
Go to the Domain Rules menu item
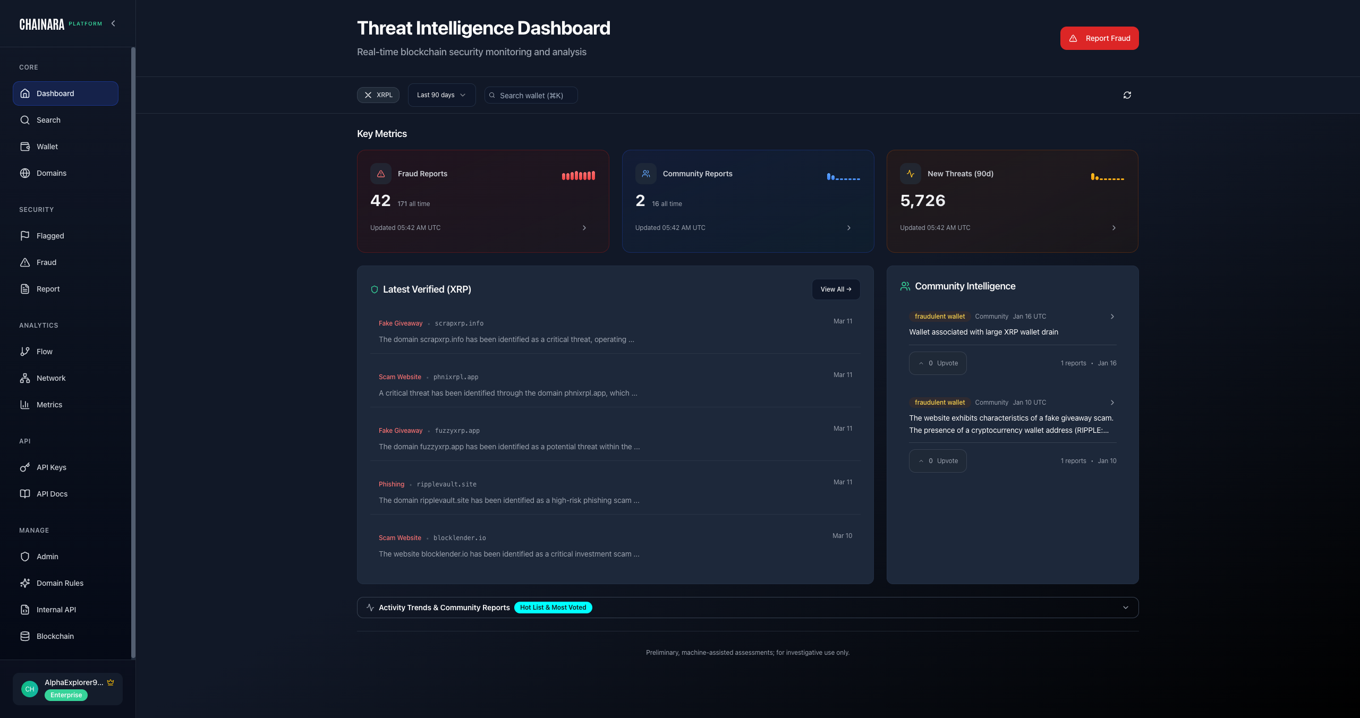coord(65,583)
